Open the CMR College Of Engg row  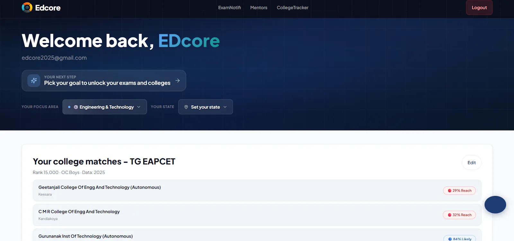point(257,215)
